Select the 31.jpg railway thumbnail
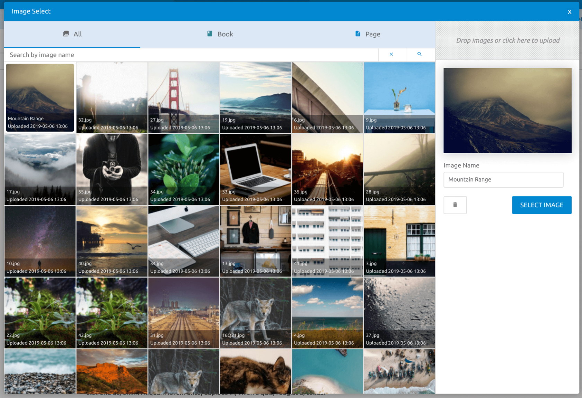This screenshot has width=582, height=398. pyautogui.click(x=184, y=313)
